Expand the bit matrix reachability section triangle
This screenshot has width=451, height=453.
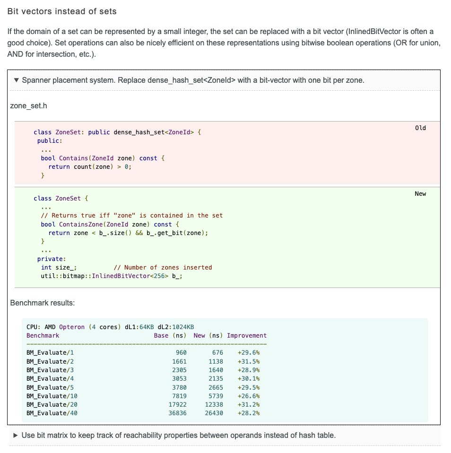(x=16, y=435)
